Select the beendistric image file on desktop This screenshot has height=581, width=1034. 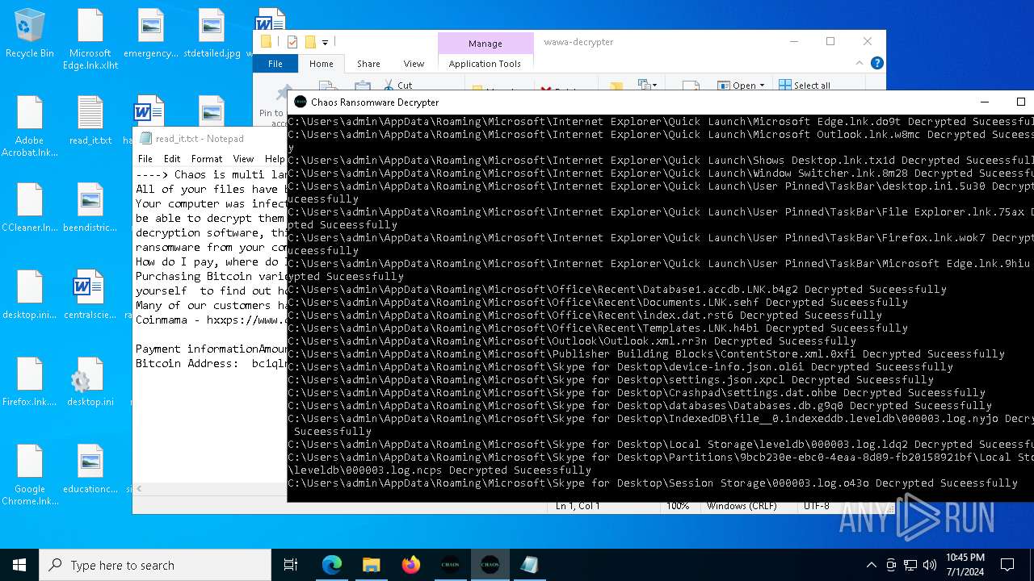coord(90,208)
